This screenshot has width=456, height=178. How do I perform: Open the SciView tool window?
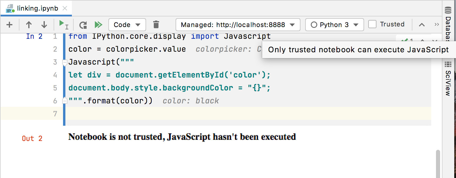448,78
